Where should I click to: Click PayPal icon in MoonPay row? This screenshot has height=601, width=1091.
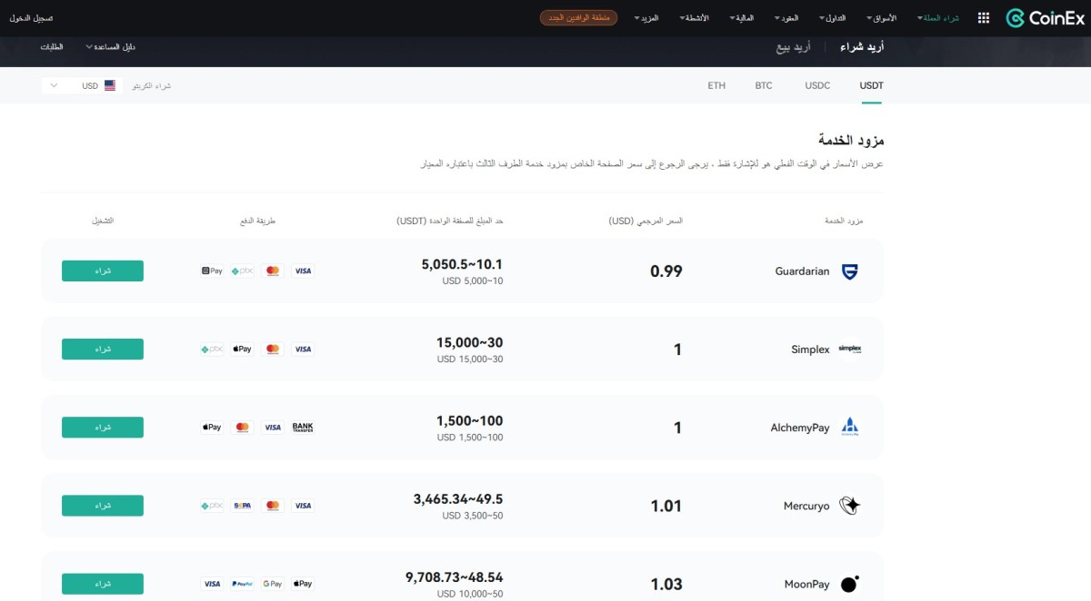point(242,584)
